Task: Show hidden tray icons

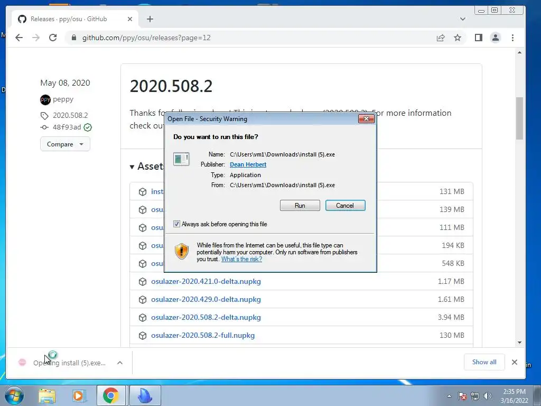Action: click(x=449, y=396)
